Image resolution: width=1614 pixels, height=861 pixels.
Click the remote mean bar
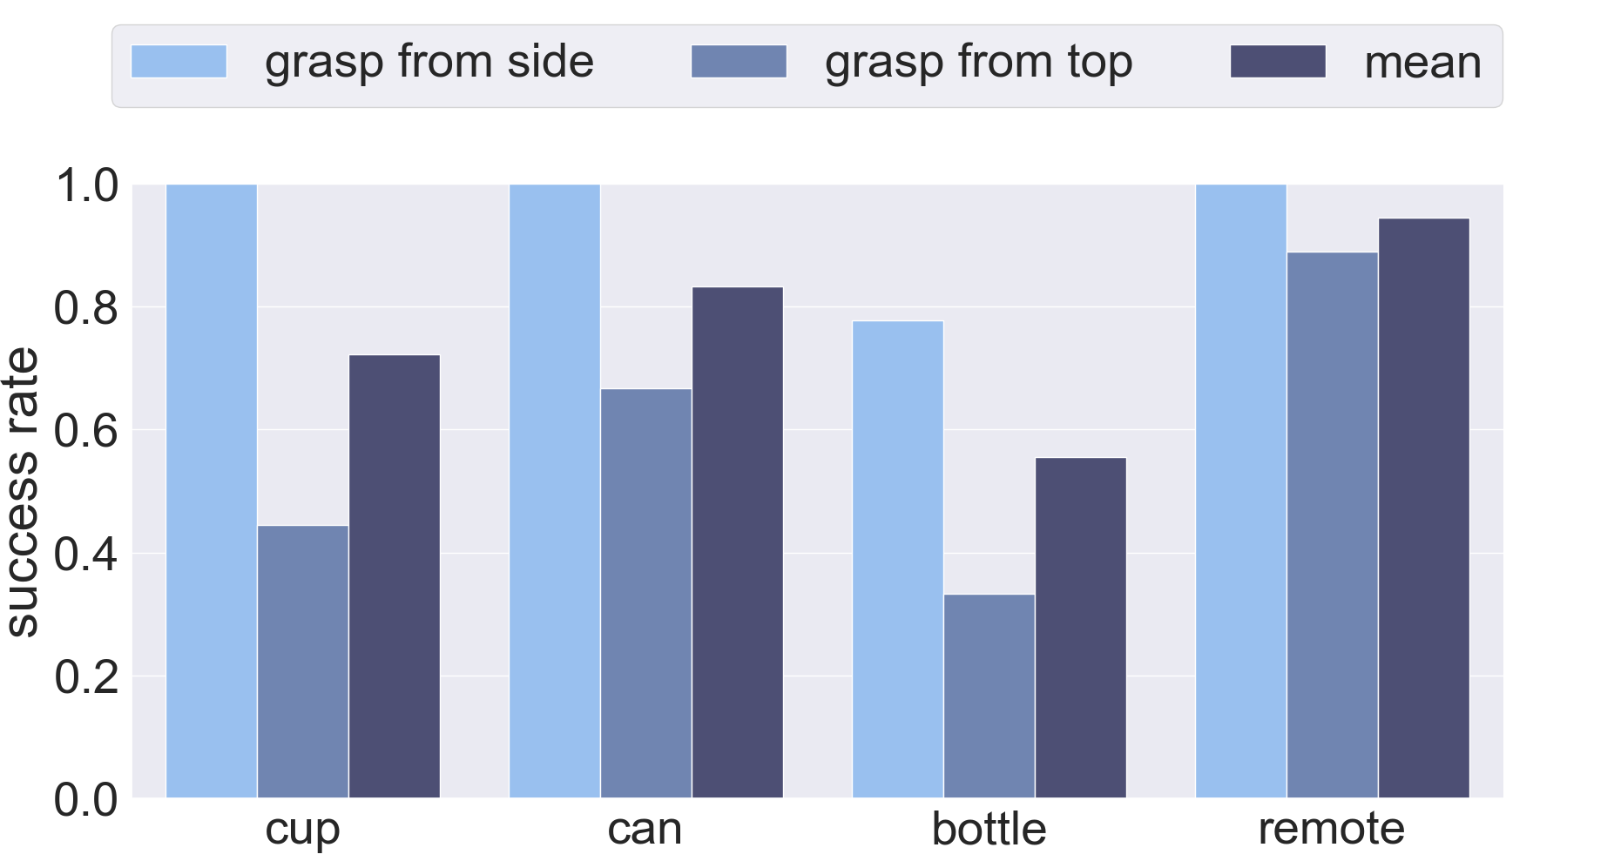1424,508
